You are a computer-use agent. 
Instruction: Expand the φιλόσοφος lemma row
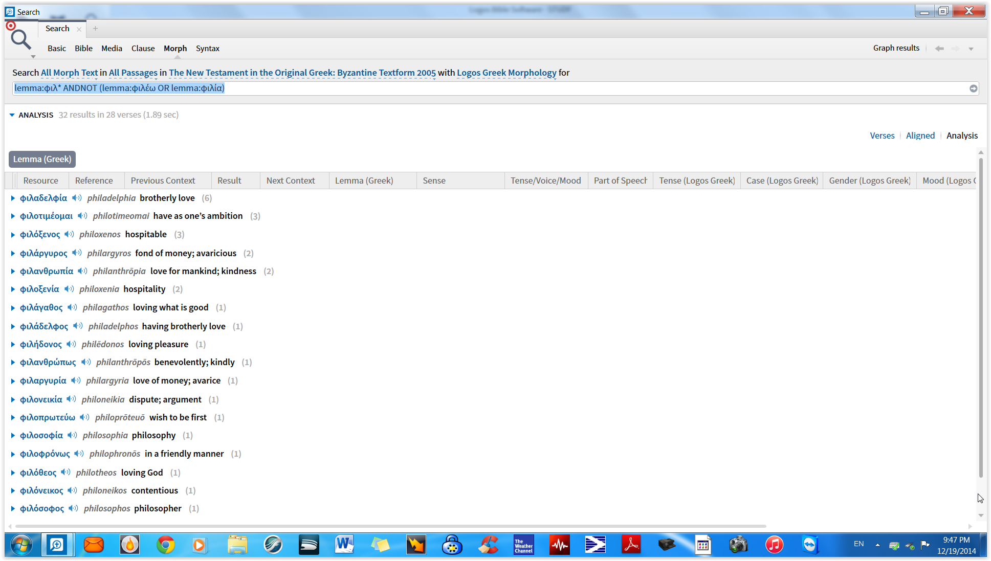(x=13, y=508)
